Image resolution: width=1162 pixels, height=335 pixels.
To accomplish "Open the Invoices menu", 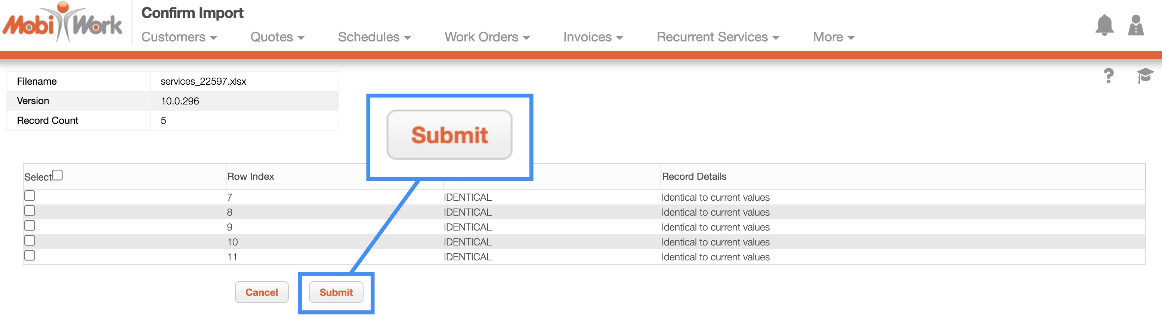I will click(593, 37).
